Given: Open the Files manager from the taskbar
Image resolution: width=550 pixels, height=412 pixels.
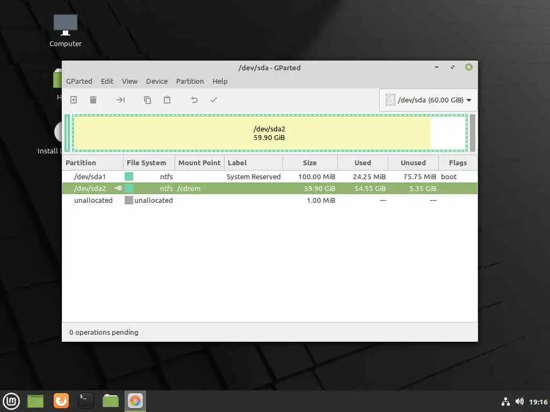Looking at the screenshot, I should (x=111, y=401).
